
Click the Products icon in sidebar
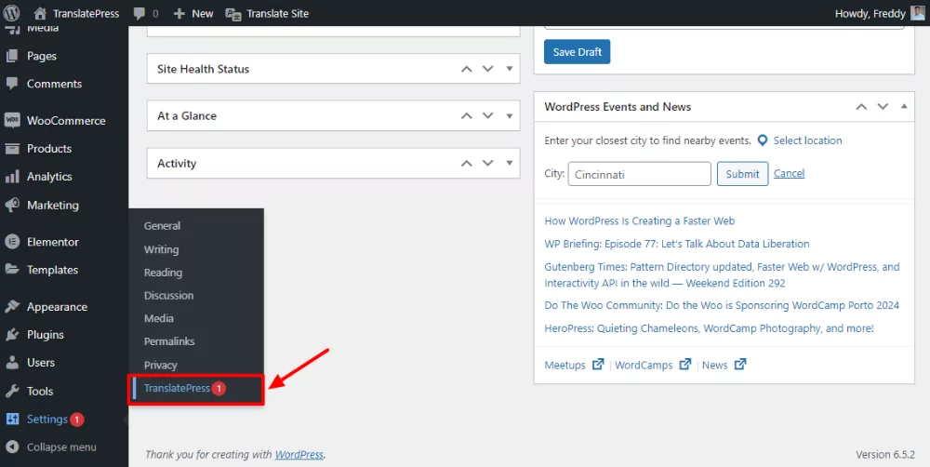(x=12, y=148)
